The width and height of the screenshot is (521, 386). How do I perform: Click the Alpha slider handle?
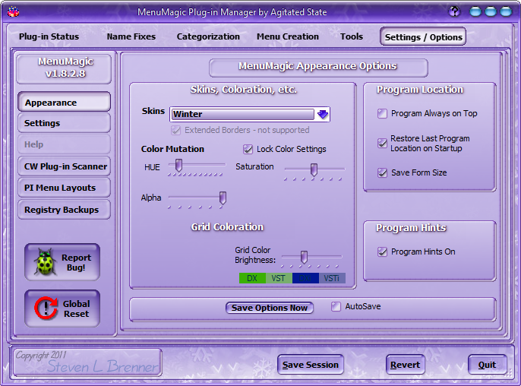click(x=223, y=198)
